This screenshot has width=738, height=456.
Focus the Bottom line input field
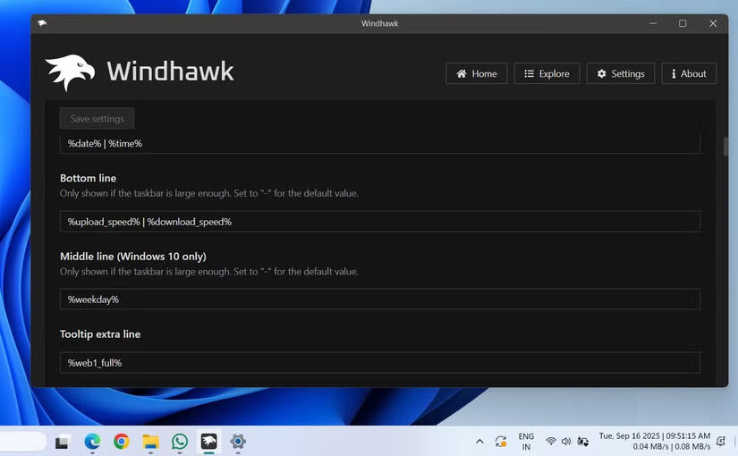tap(379, 222)
